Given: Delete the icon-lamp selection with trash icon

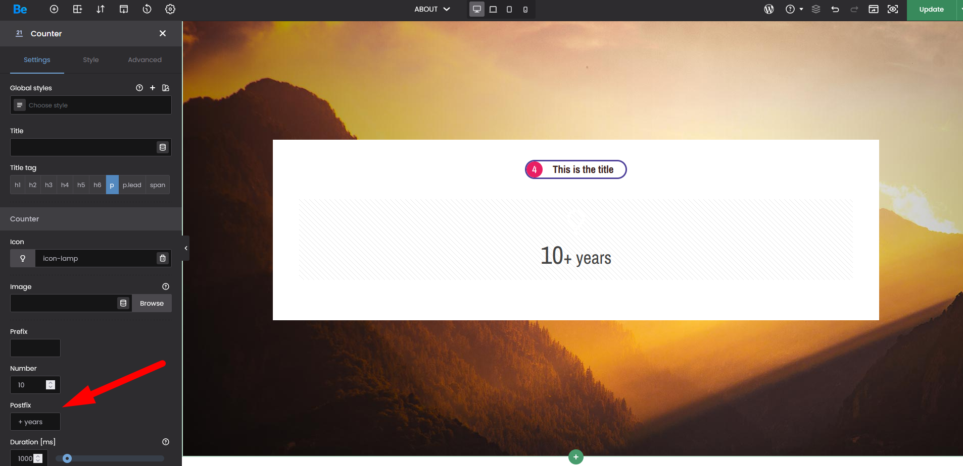Looking at the screenshot, I should pos(163,258).
